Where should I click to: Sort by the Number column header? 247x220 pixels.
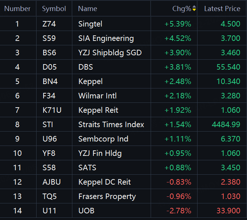point(17,8)
